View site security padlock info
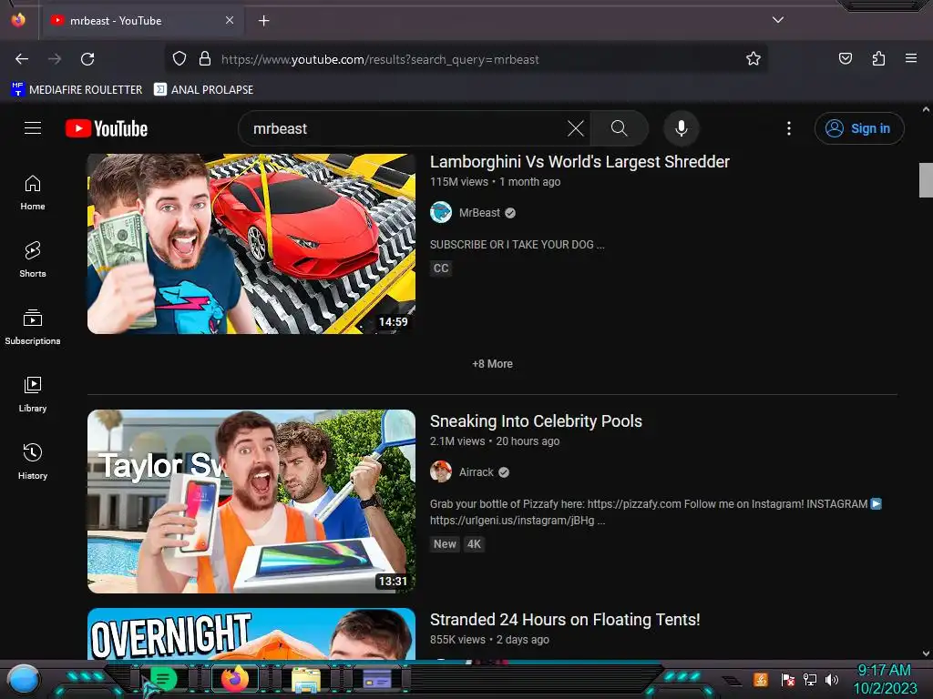Viewport: 933px width, 699px height. click(x=205, y=59)
